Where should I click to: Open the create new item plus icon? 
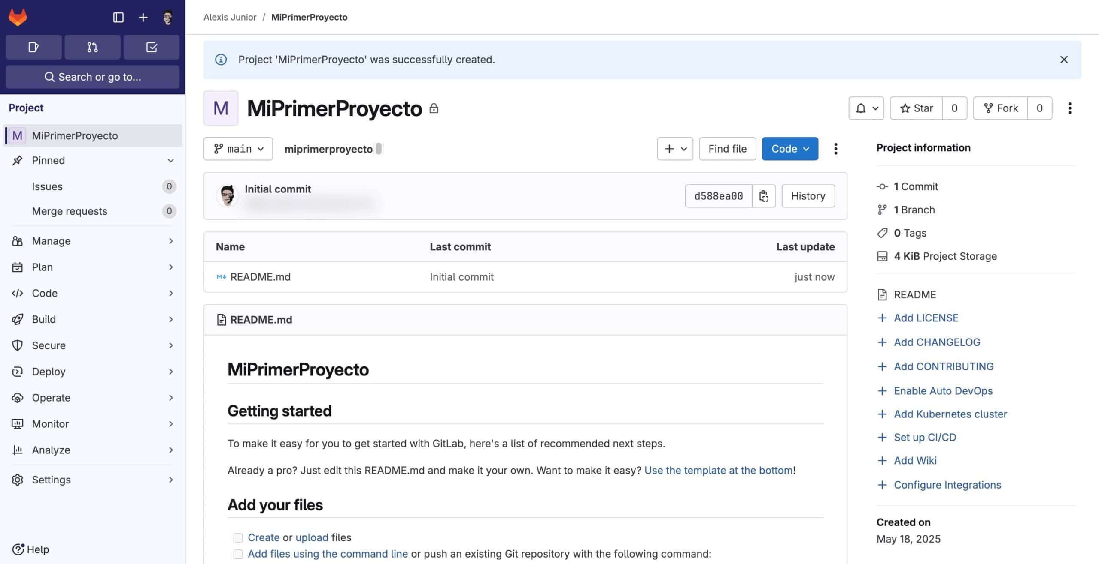[143, 17]
